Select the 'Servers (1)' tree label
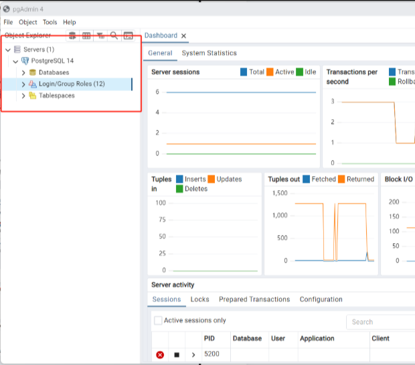The height and width of the screenshot is (365, 415). (39, 50)
